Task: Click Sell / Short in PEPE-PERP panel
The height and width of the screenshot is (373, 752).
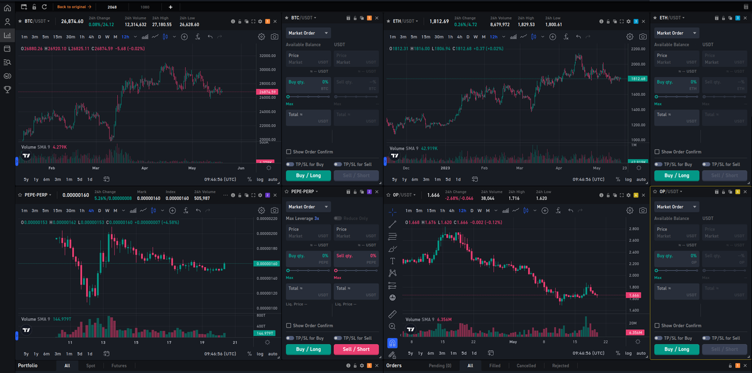Action: tap(356, 349)
